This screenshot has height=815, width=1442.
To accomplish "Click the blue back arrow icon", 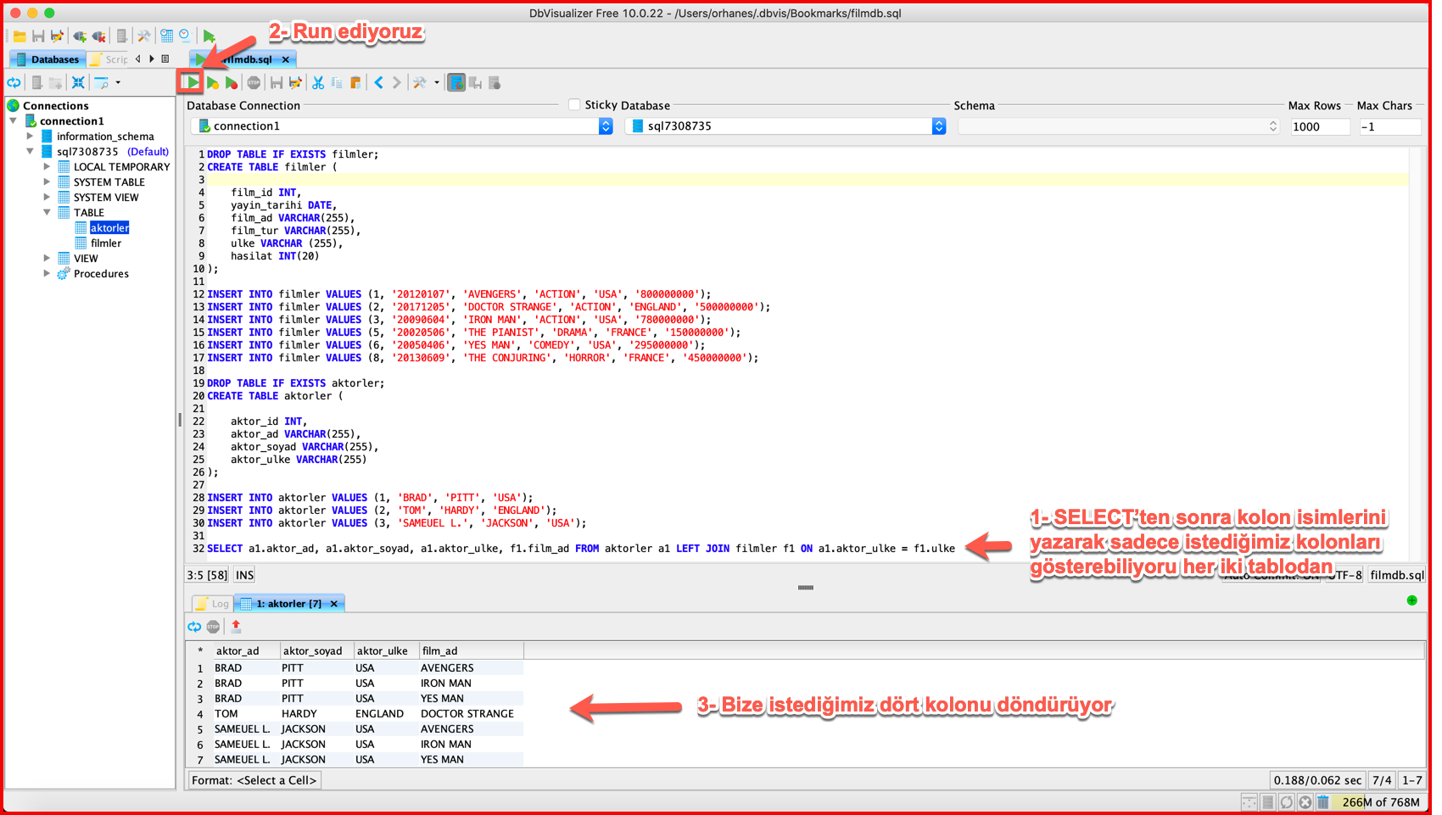I will [378, 82].
